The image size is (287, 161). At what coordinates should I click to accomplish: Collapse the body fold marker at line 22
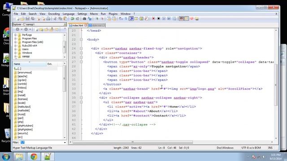click(81, 39)
